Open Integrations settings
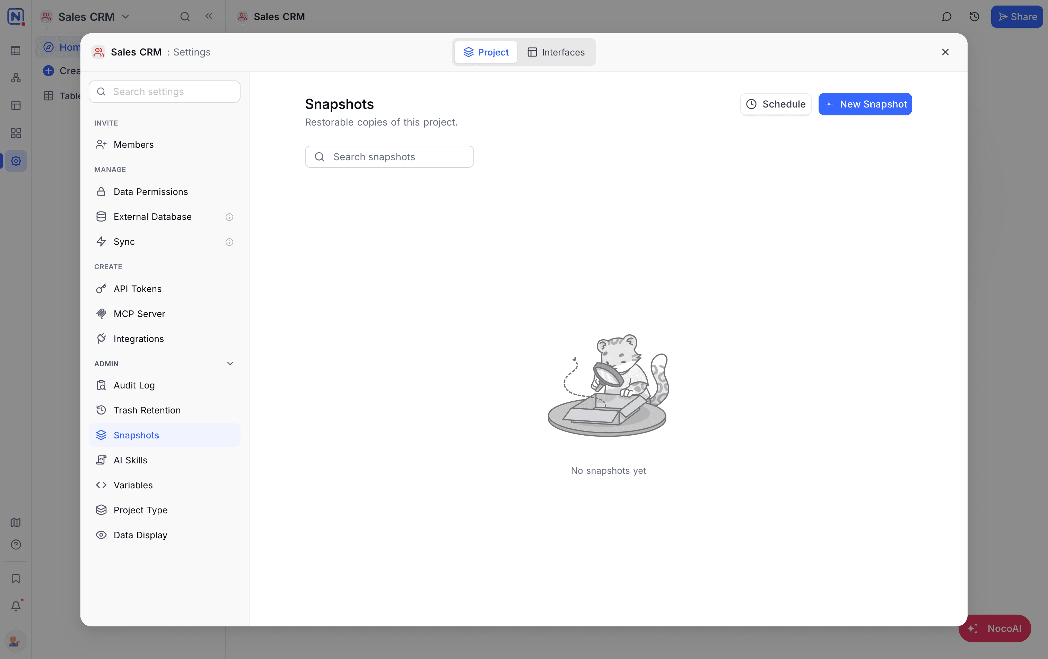 [x=165, y=339]
